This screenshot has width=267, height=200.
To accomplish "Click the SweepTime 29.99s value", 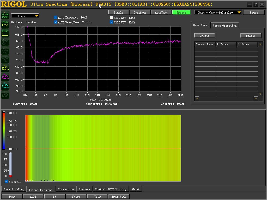I will pos(87,22).
